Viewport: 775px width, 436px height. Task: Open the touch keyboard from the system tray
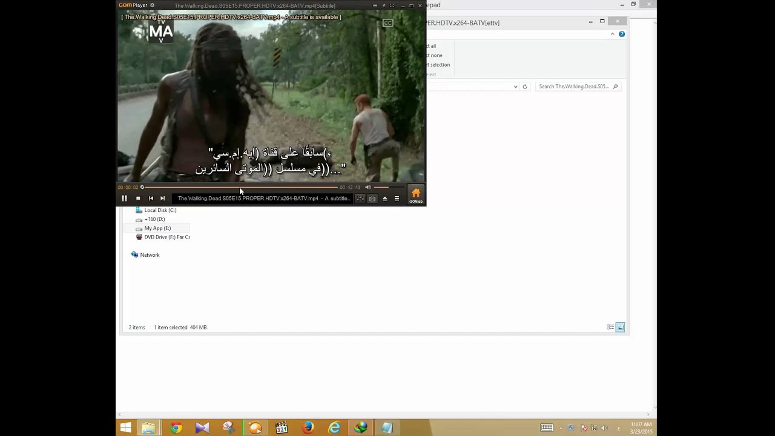[547, 428]
